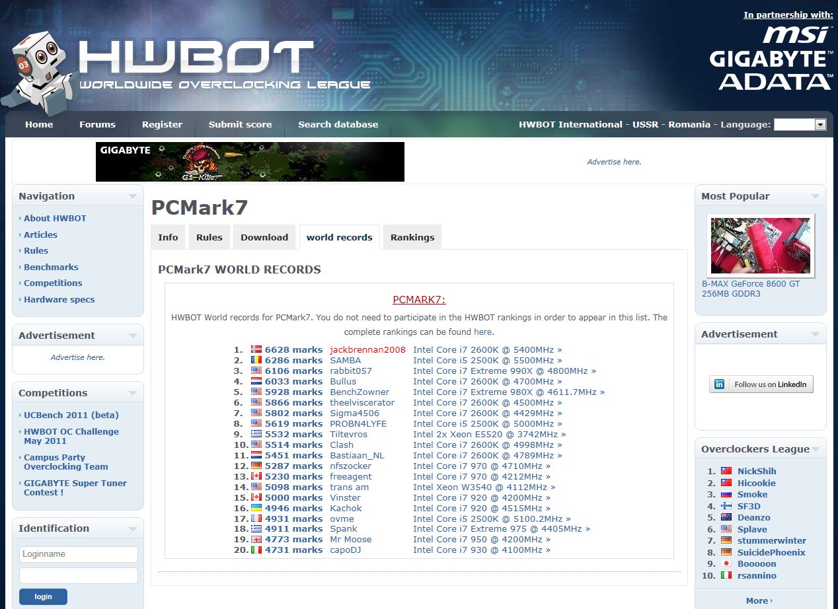This screenshot has height=609, width=838.
Task: Open B-MAX GeForce 8600 GT thumbnail
Action: pos(760,246)
